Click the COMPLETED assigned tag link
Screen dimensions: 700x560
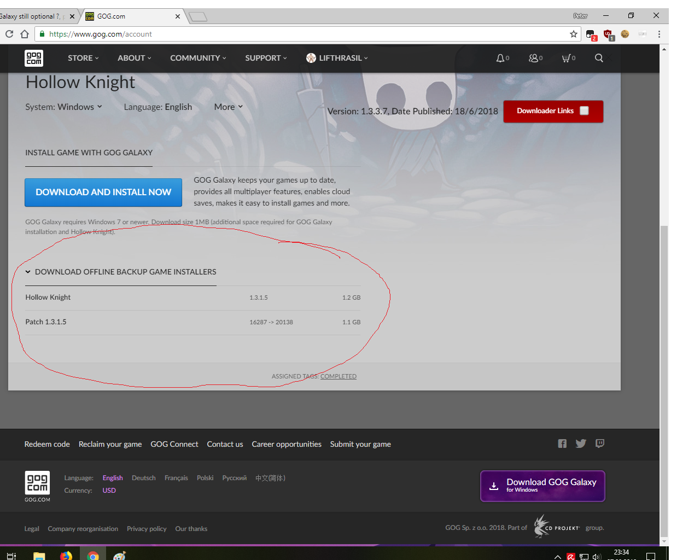tap(339, 376)
